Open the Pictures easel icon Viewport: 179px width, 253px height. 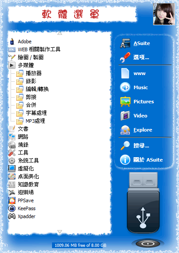125,102
